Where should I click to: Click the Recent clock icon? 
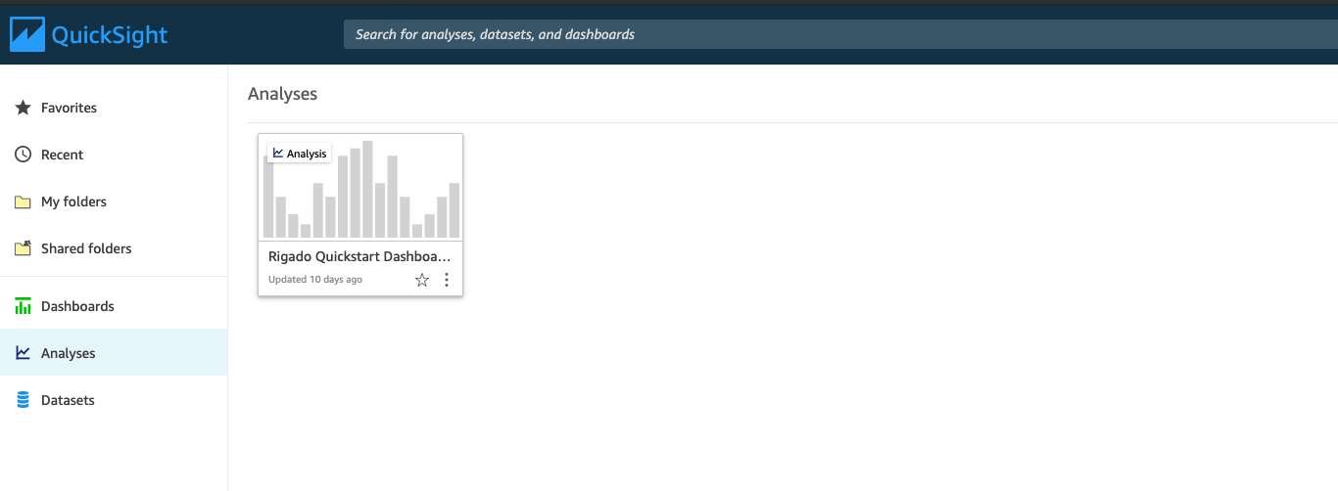pyautogui.click(x=24, y=155)
